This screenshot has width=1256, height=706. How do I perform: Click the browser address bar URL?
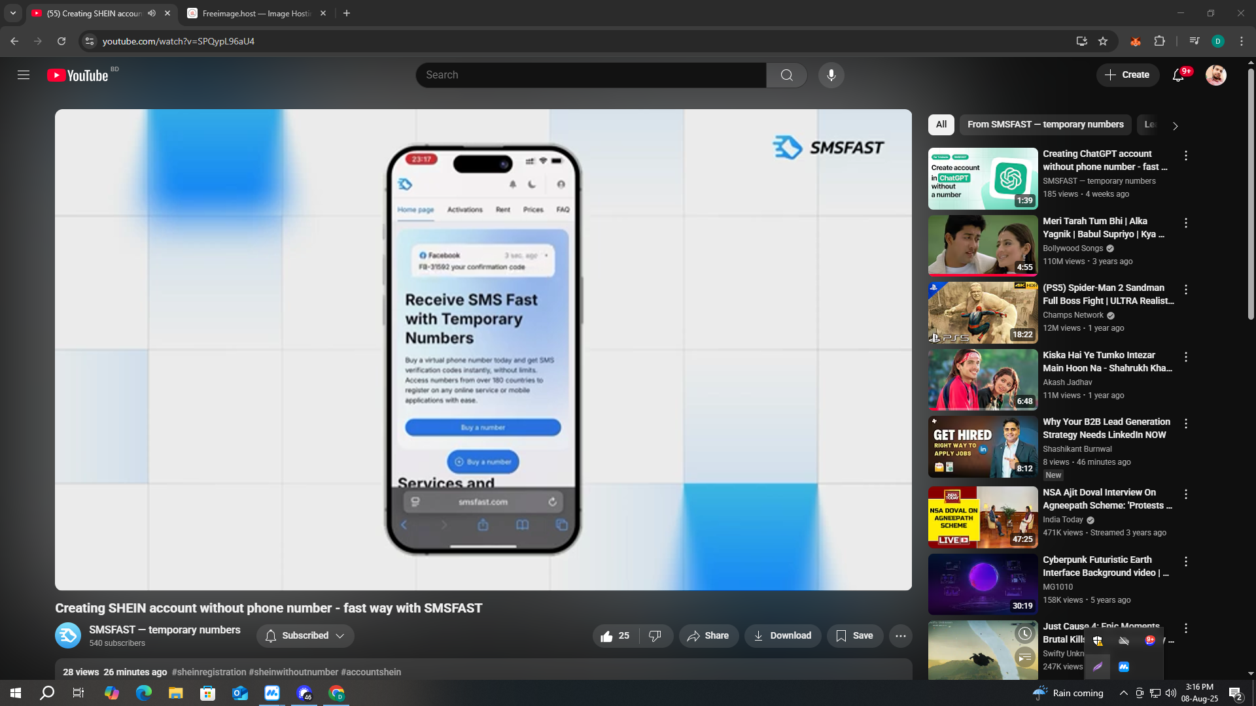click(x=179, y=41)
